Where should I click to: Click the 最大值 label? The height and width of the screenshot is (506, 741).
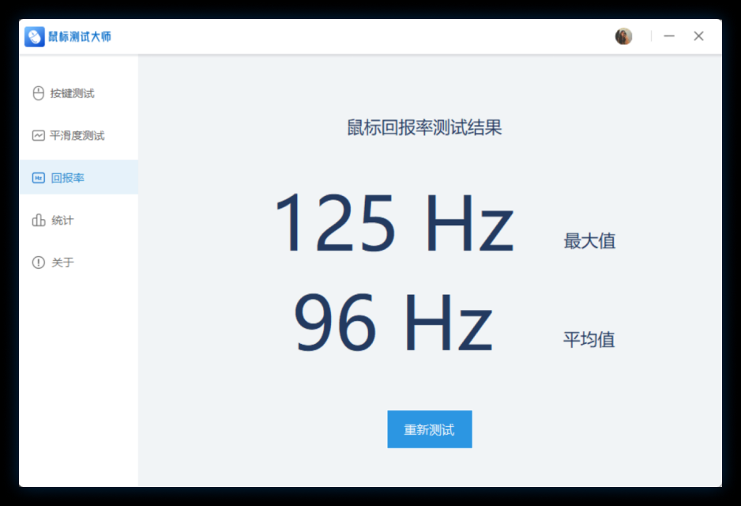[589, 240]
